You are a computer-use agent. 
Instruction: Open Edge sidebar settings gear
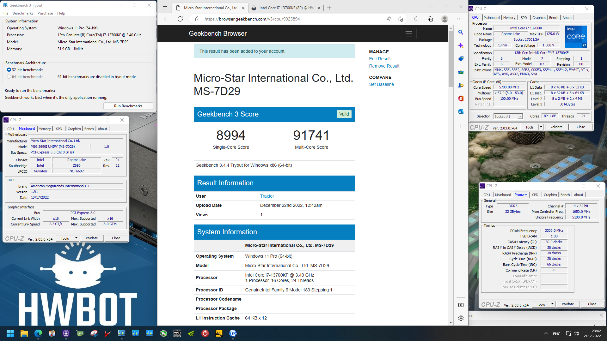point(461,318)
